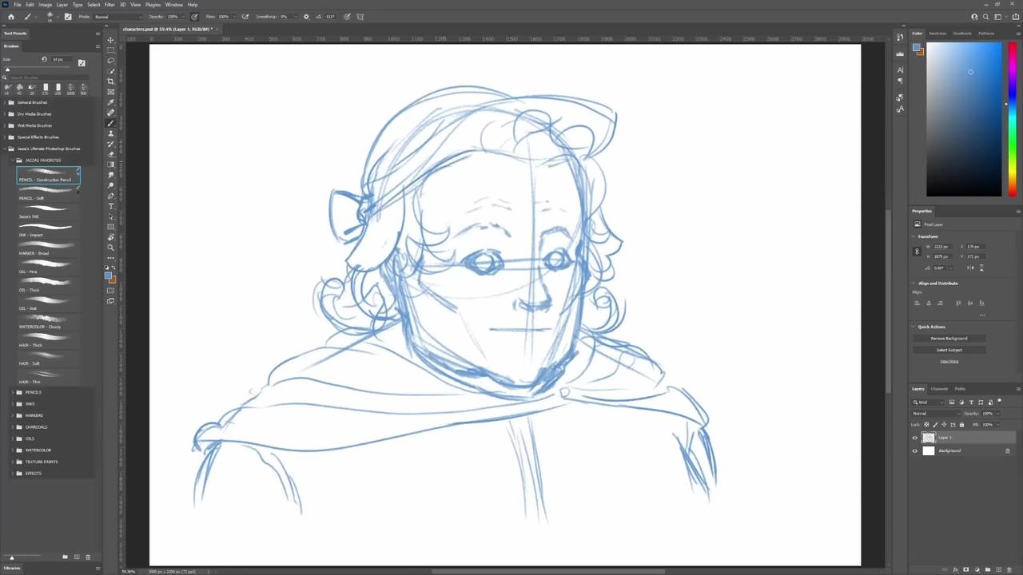Enable pressure for size in the options bar
1023x575 pixels.
[347, 16]
